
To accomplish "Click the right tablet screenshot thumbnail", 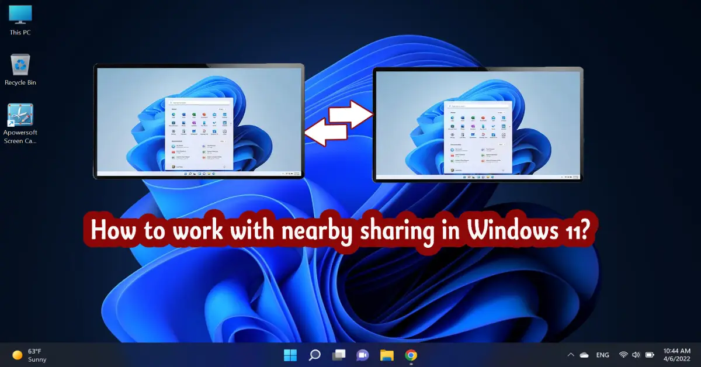I will 478,124.
